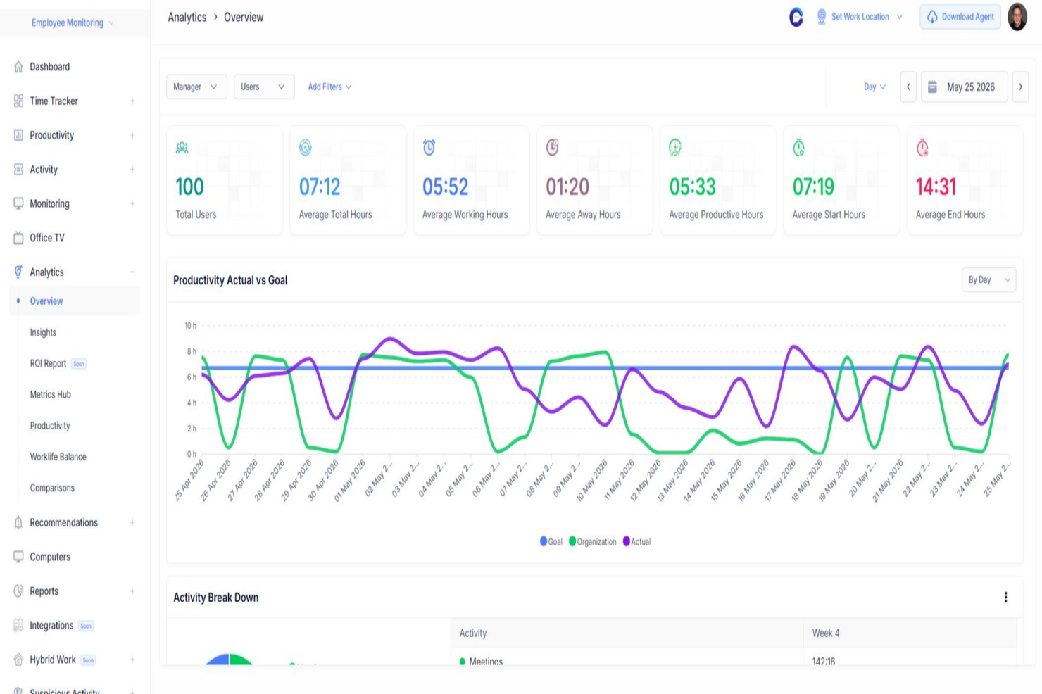Click the Productivity chart icon in sidebar
Image resolution: width=1042 pixels, height=694 pixels.
pyautogui.click(x=18, y=135)
